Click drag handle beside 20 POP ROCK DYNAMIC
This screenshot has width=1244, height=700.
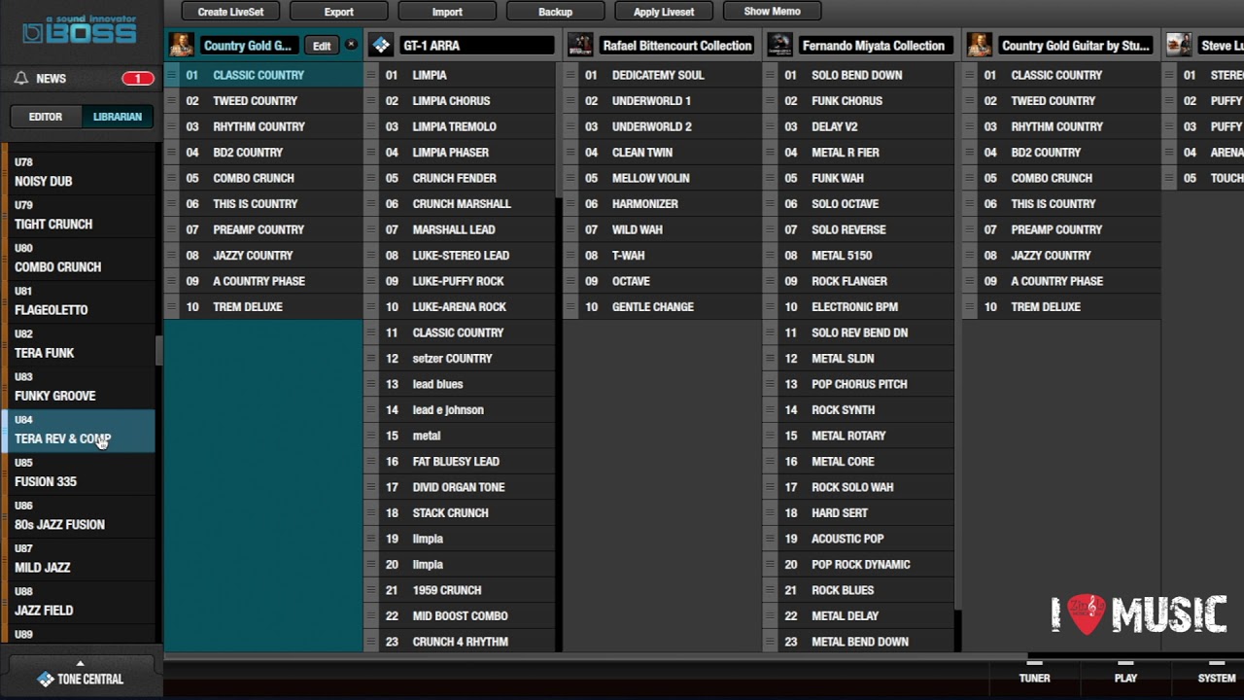click(770, 564)
